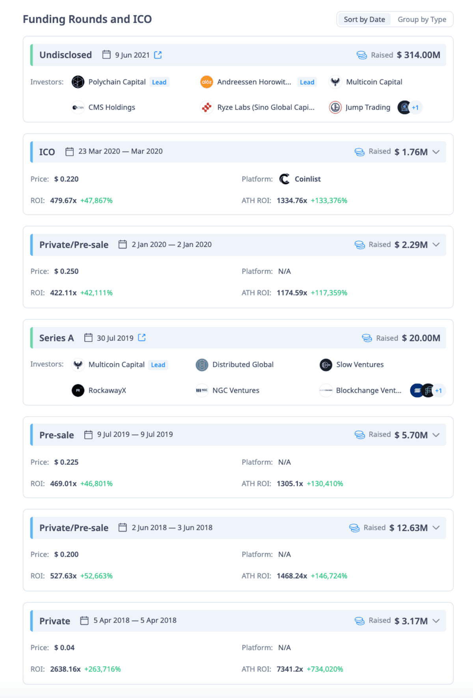Click the Coinlist platform logo

[285, 179]
